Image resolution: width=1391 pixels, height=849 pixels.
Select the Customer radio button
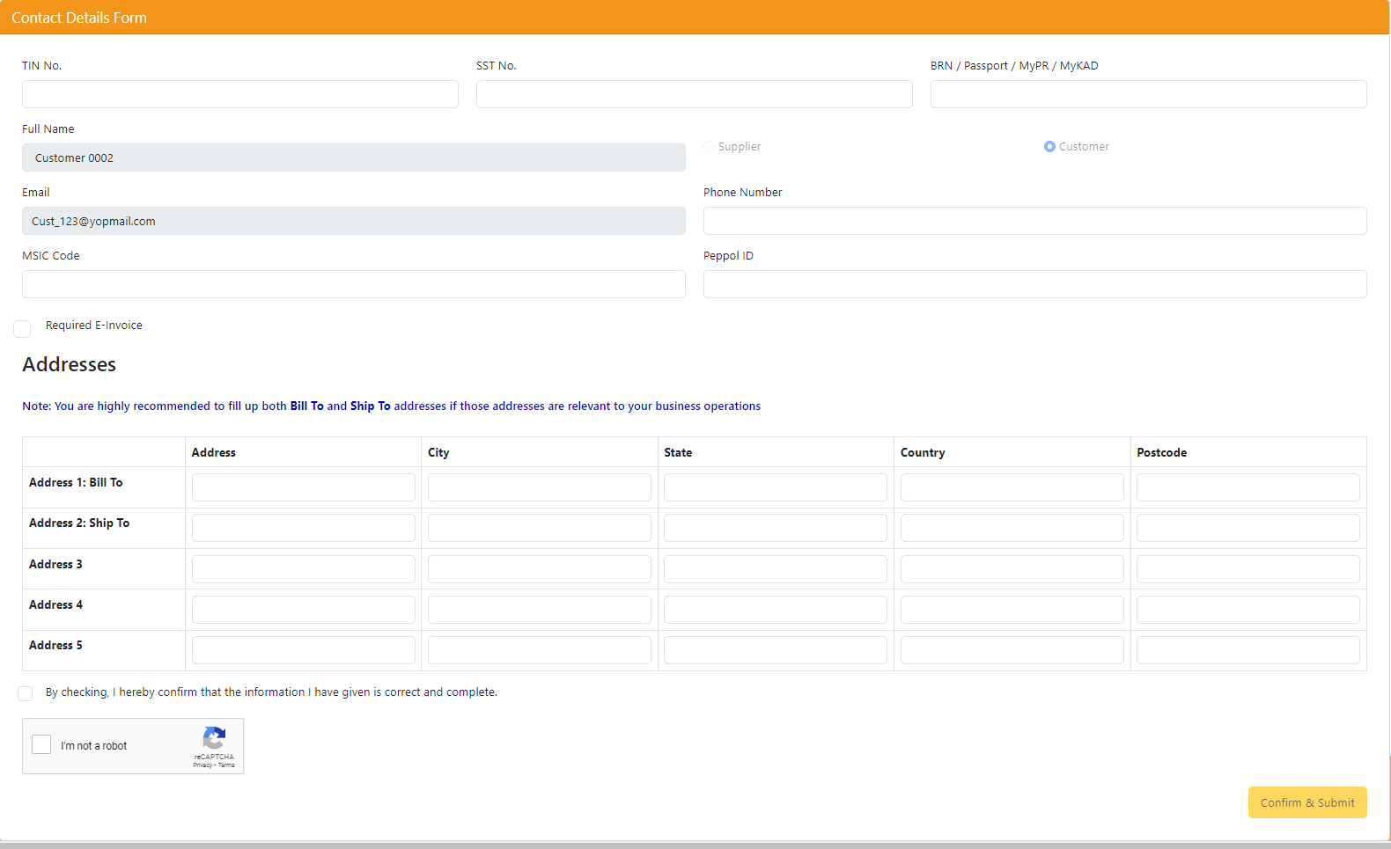click(1049, 147)
